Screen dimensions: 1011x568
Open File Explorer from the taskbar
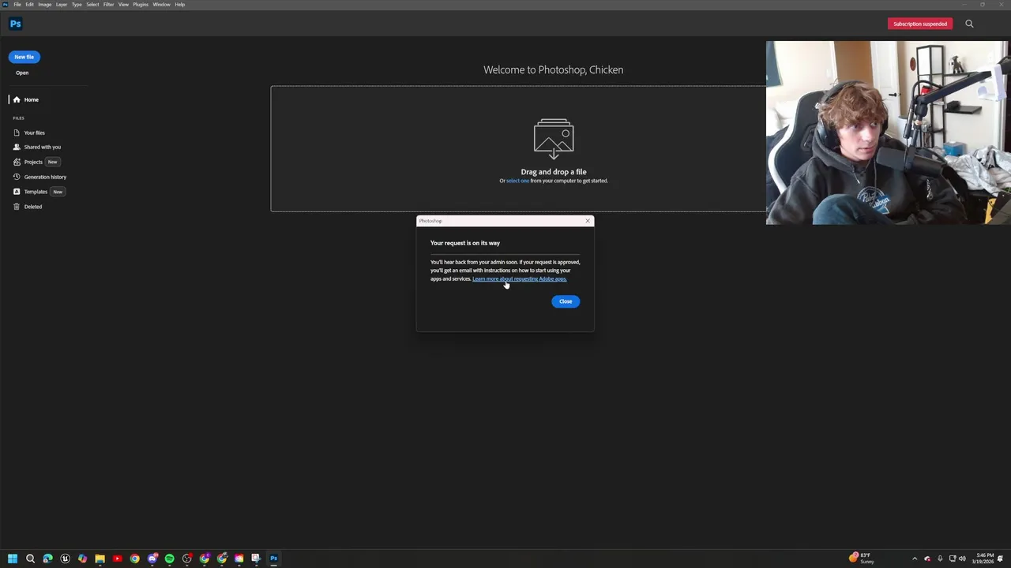[100, 559]
